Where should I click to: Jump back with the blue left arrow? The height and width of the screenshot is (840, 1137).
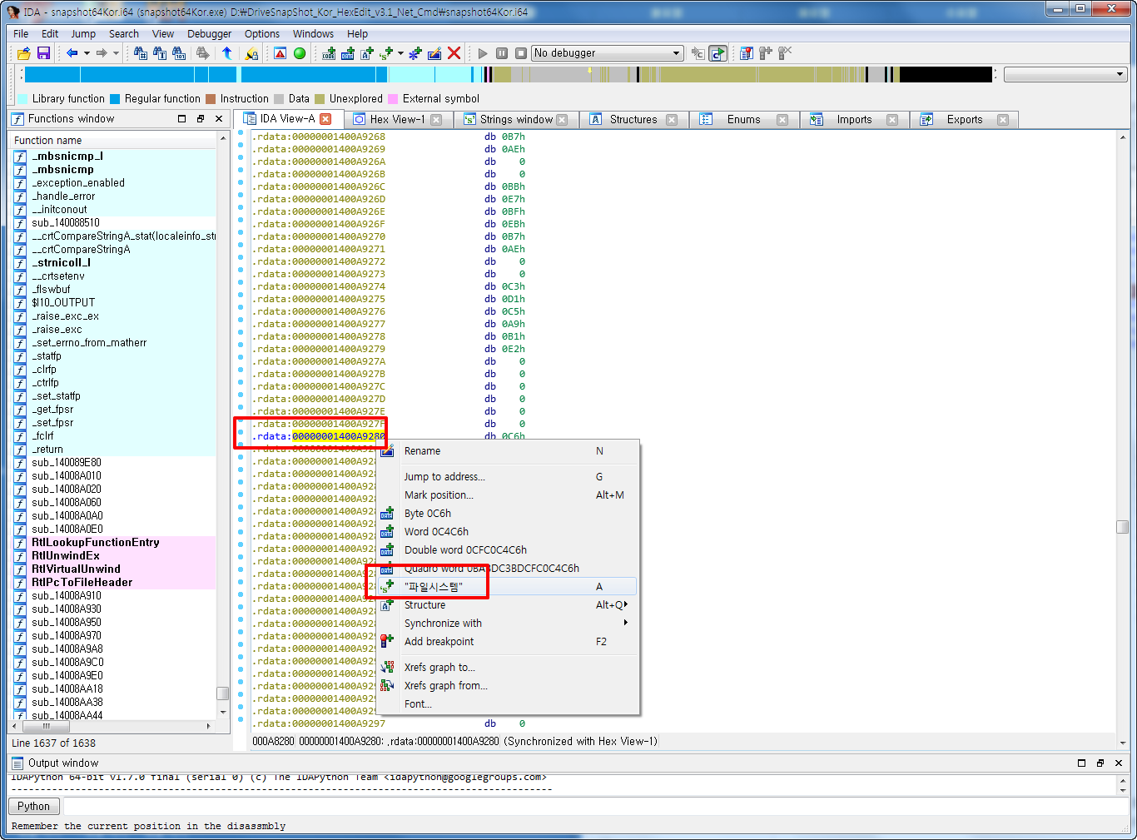pos(72,53)
